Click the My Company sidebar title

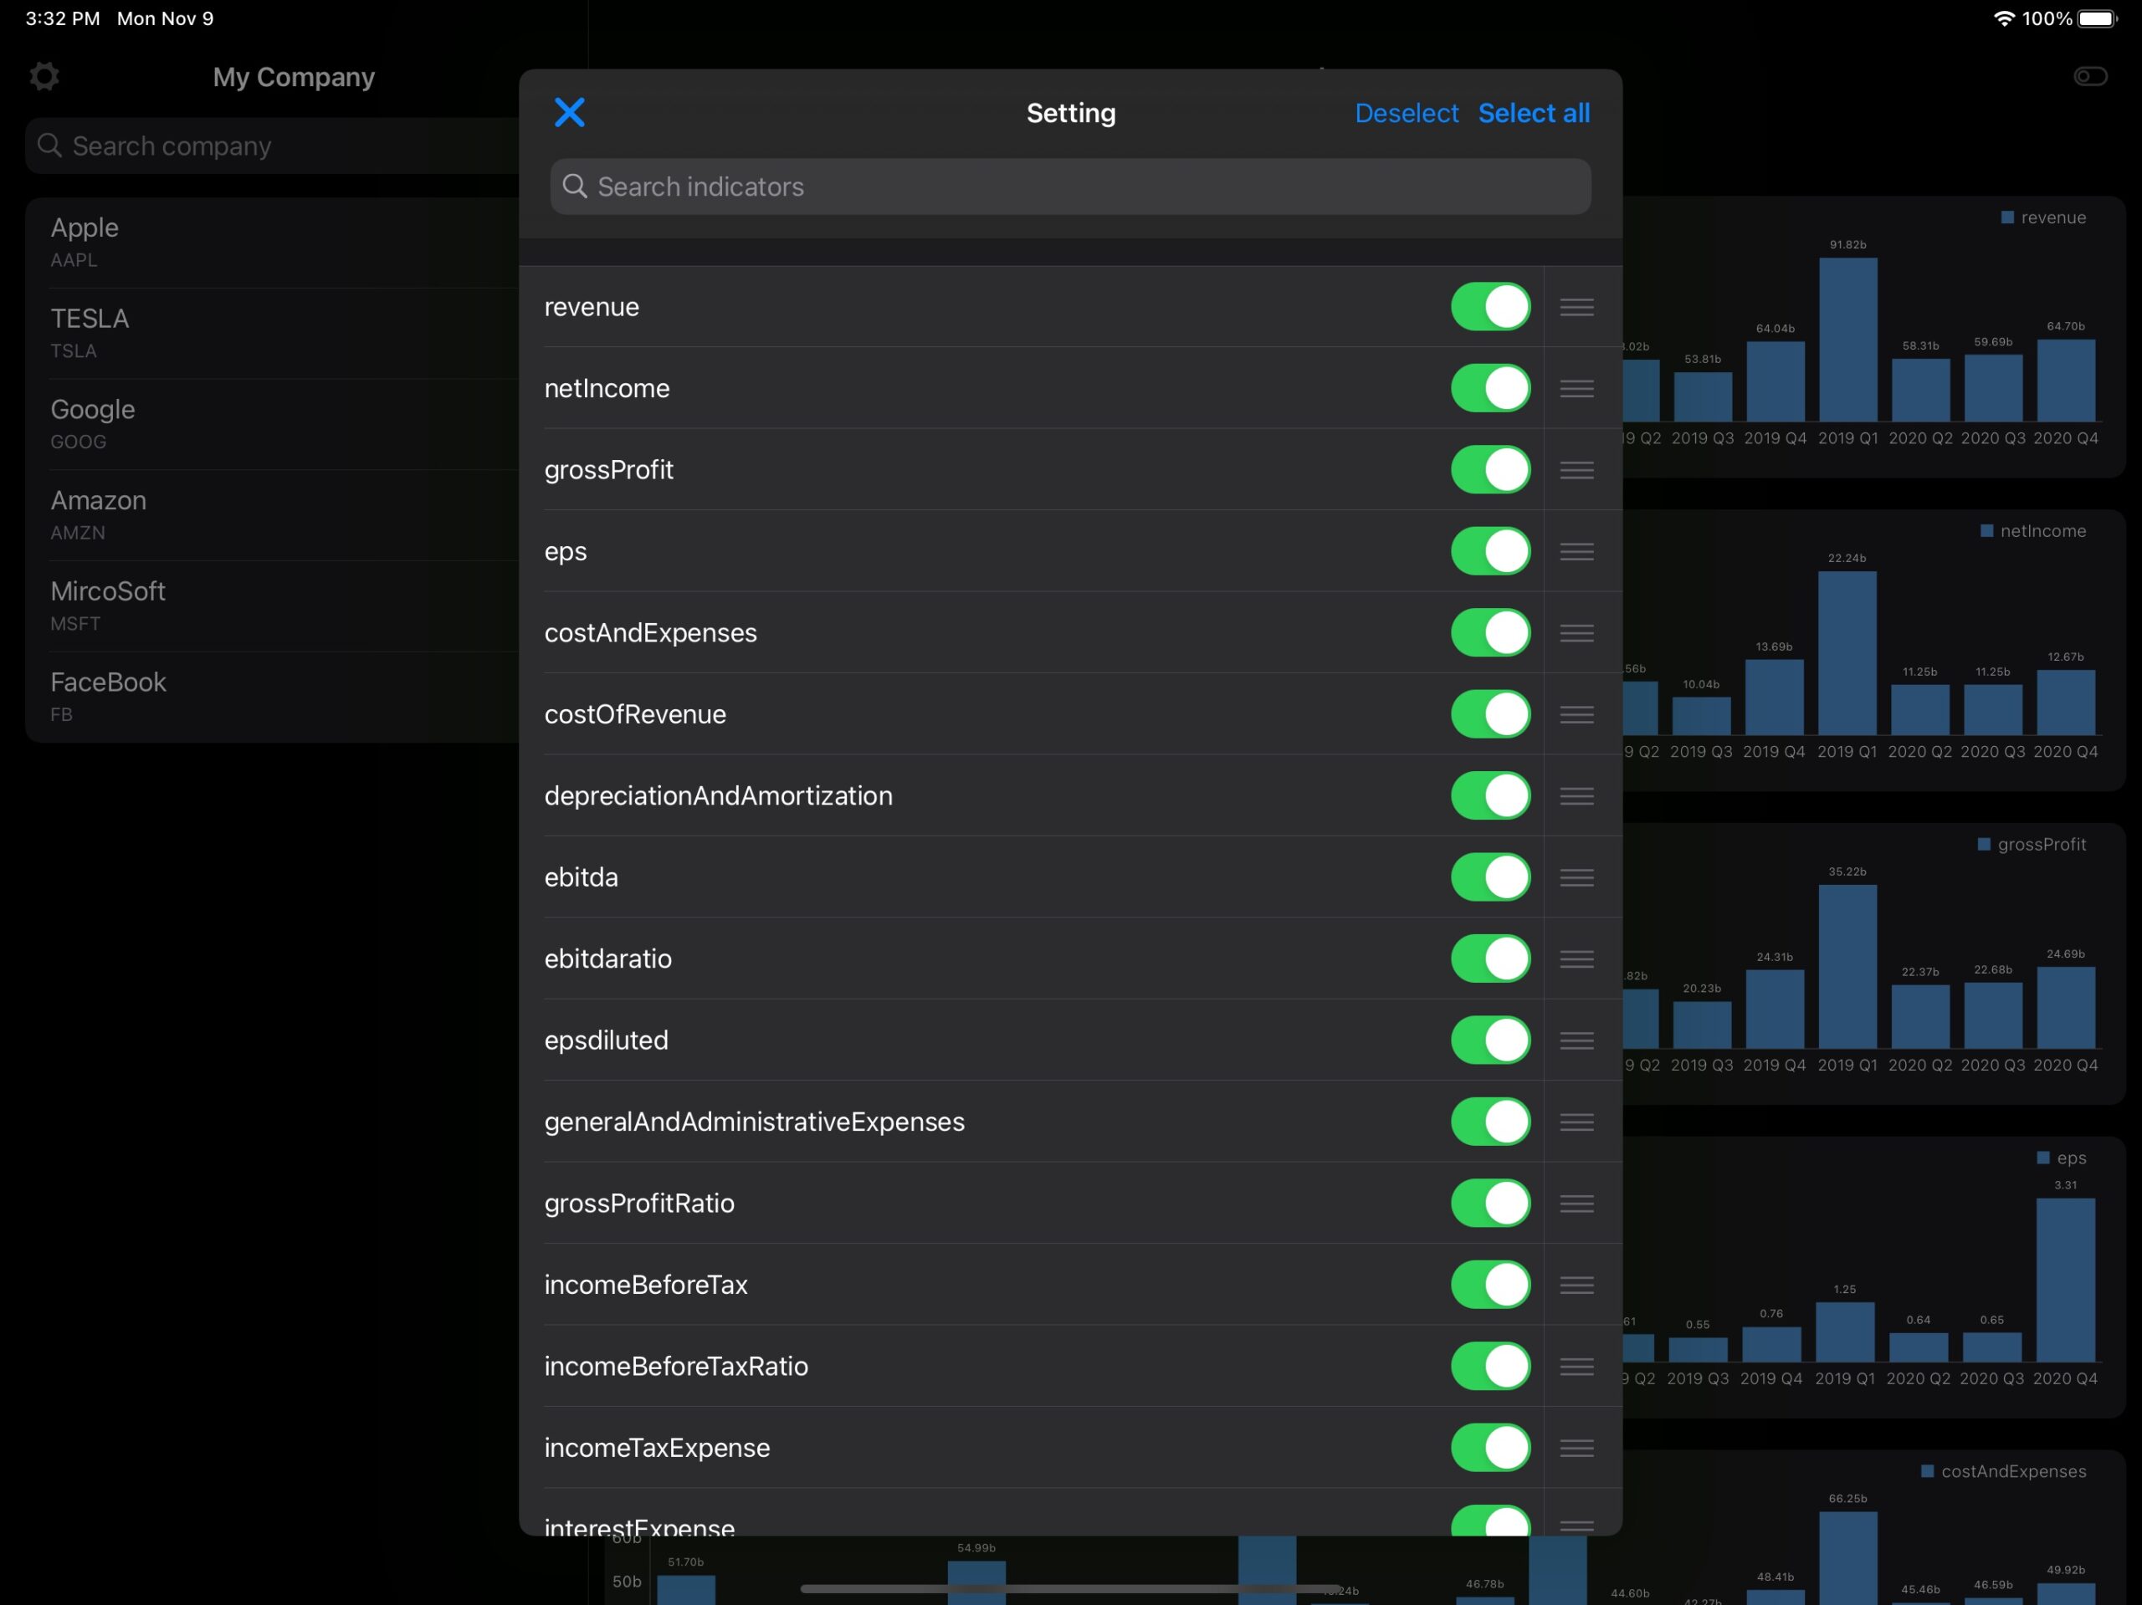click(295, 78)
